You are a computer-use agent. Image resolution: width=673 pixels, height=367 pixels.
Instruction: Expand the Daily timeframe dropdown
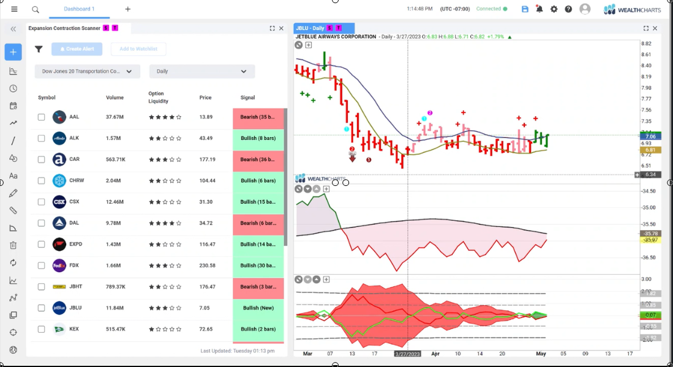pyautogui.click(x=201, y=71)
